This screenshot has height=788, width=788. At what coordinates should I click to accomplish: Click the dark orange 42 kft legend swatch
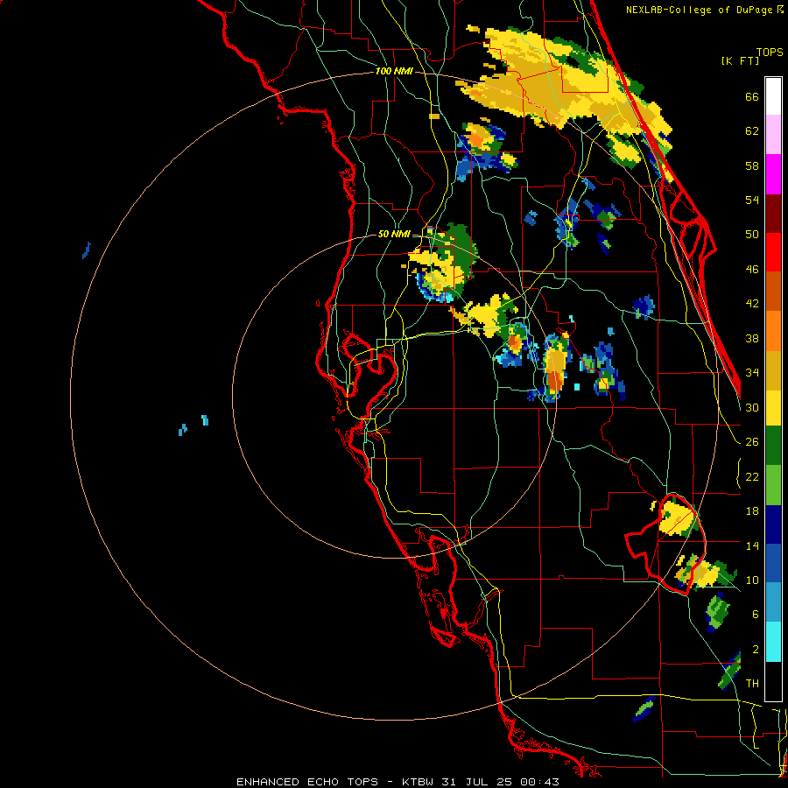[x=773, y=292]
